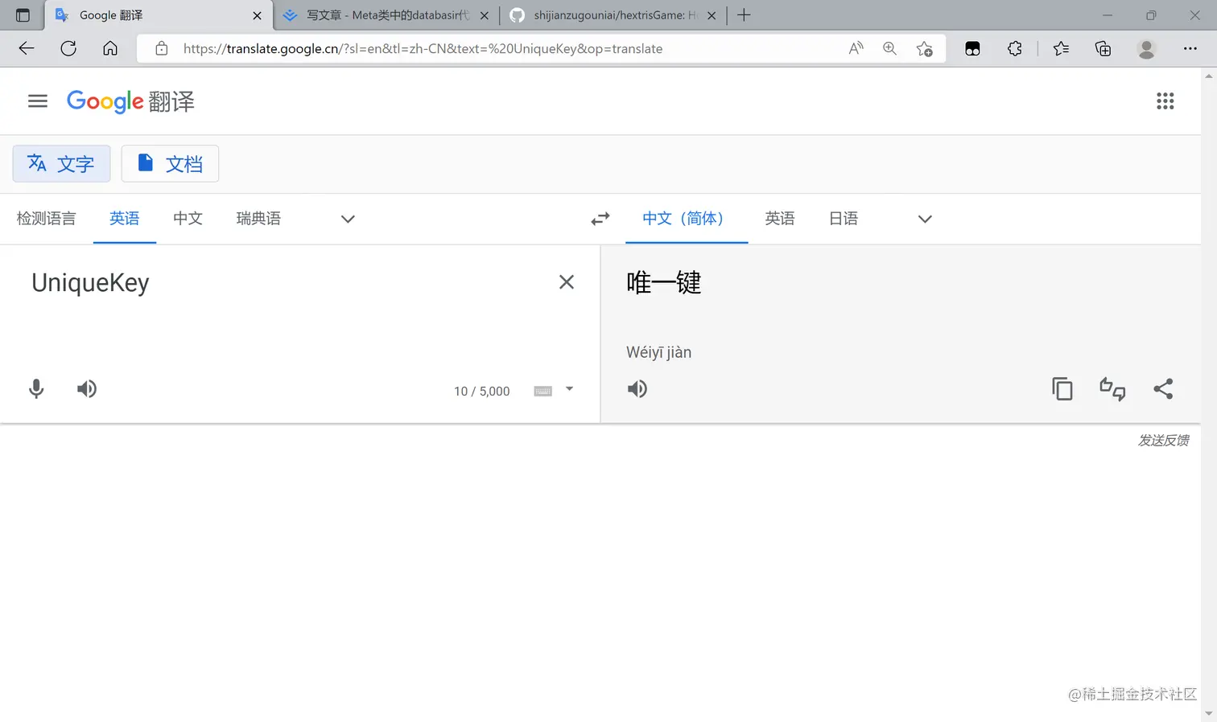This screenshot has height=722, width=1217.
Task: Click the Google 翻译 logo
Action: [130, 101]
